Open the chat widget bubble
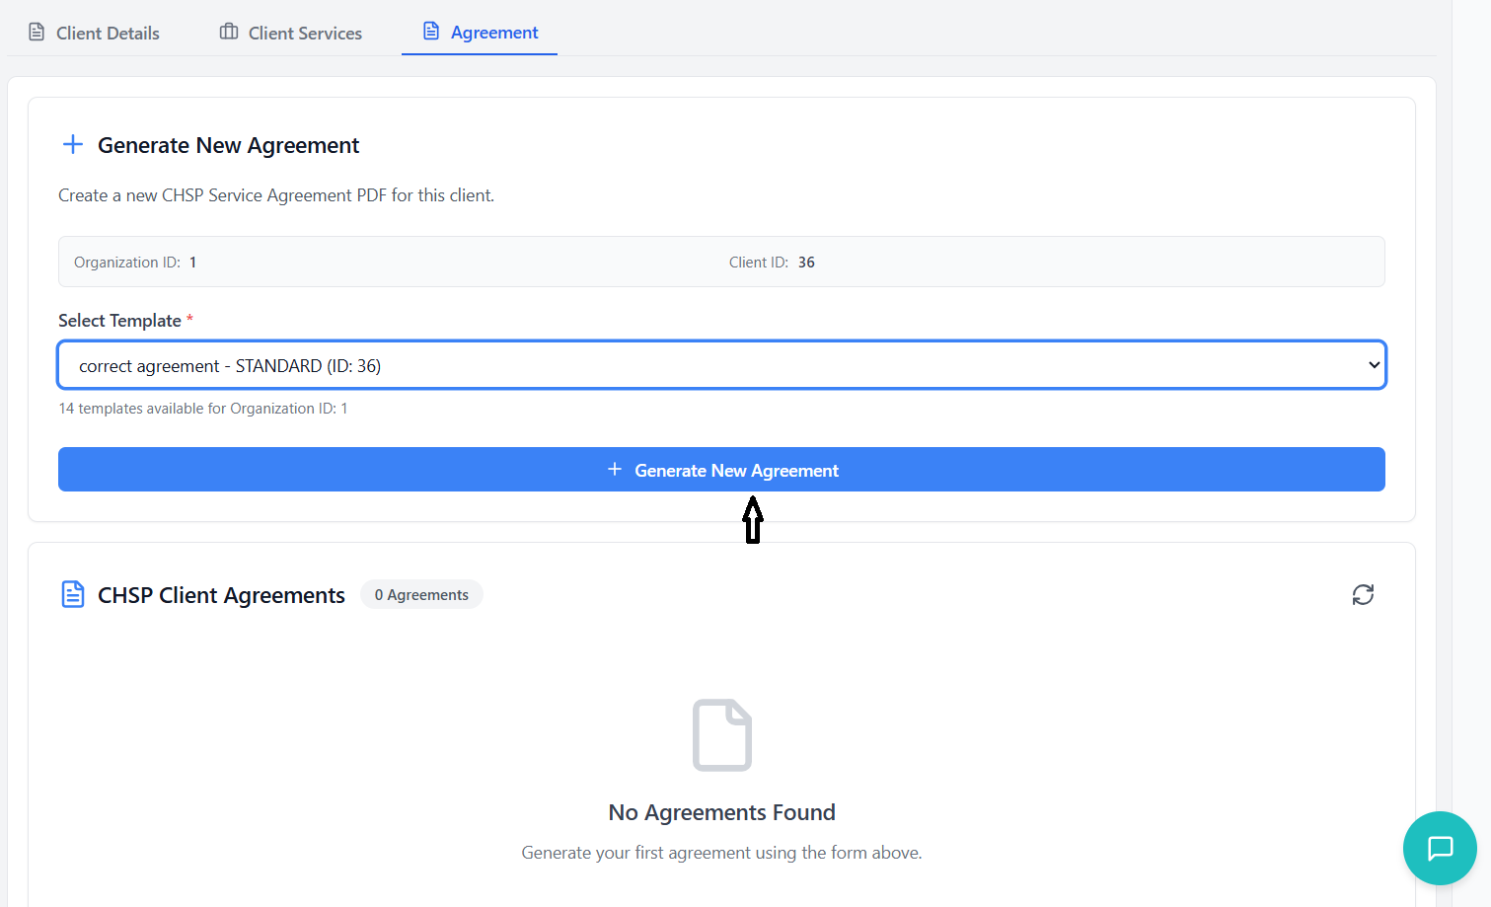 coord(1440,848)
